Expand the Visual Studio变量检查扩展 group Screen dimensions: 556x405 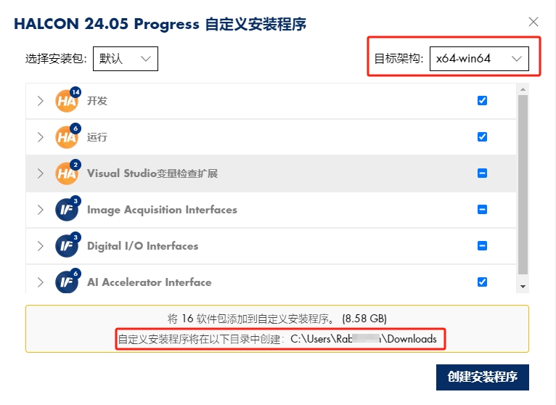41,173
